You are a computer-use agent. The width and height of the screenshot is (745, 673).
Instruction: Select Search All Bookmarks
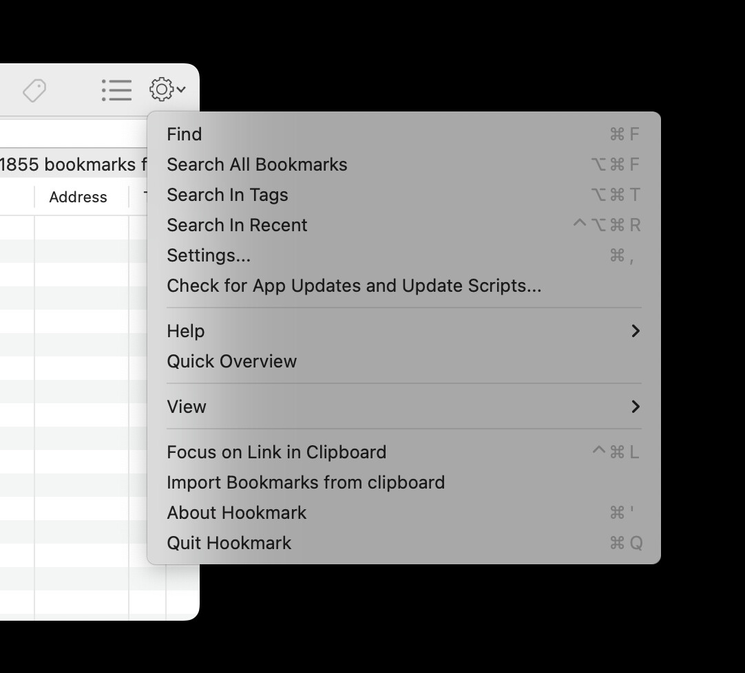(257, 164)
